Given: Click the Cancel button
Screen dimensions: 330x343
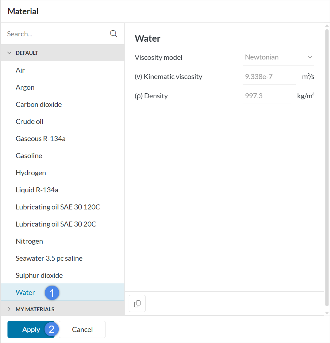Looking at the screenshot, I should (82, 329).
